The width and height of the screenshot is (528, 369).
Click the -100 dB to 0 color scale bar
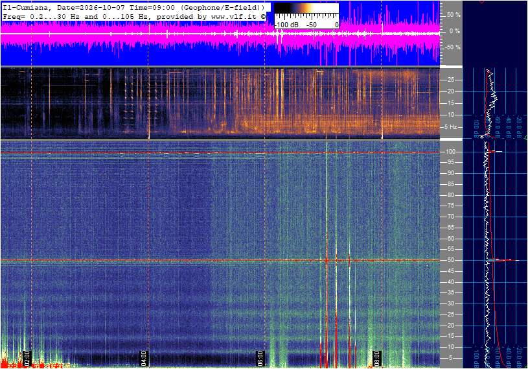306,16
